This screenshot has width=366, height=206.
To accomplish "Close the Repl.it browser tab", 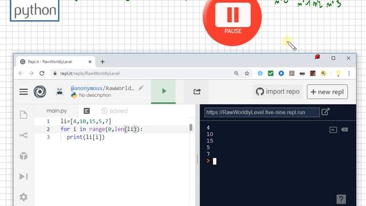I will [x=90, y=62].
